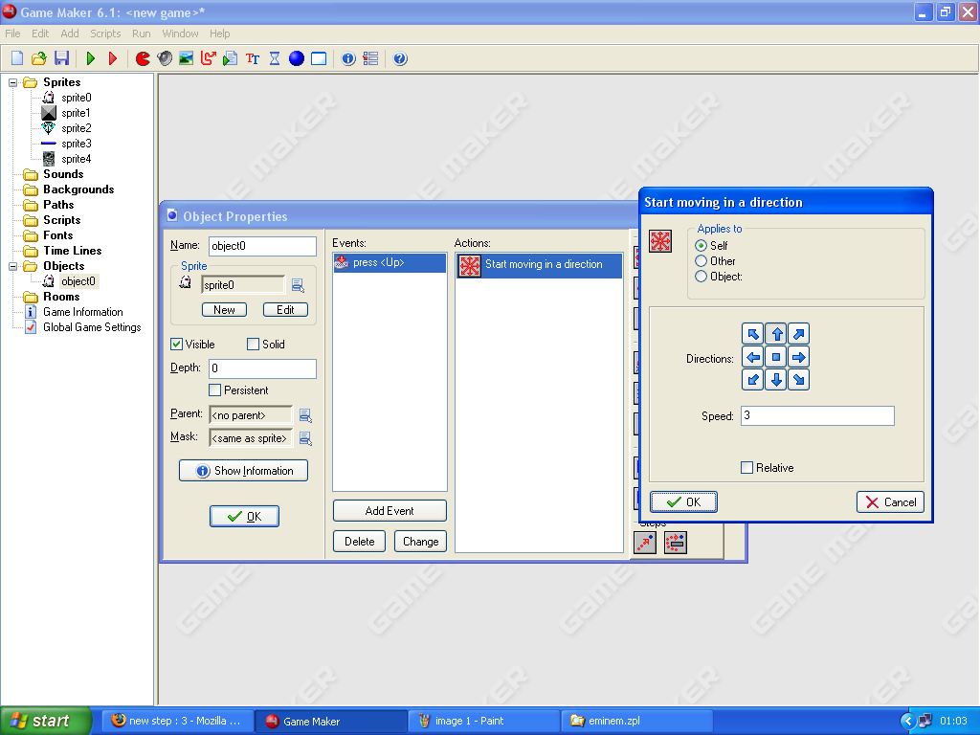Check the Persistent checkbox

(215, 390)
